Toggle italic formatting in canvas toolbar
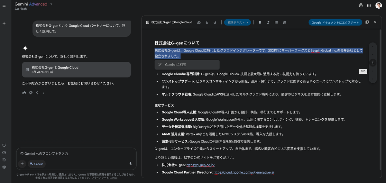Viewport: 386px width, 183px height. point(268,22)
